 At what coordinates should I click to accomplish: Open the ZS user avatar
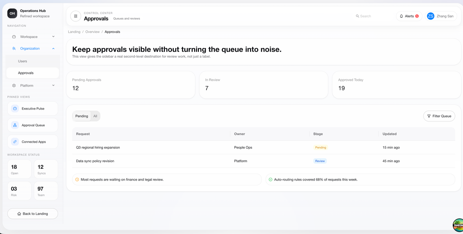tap(430, 16)
